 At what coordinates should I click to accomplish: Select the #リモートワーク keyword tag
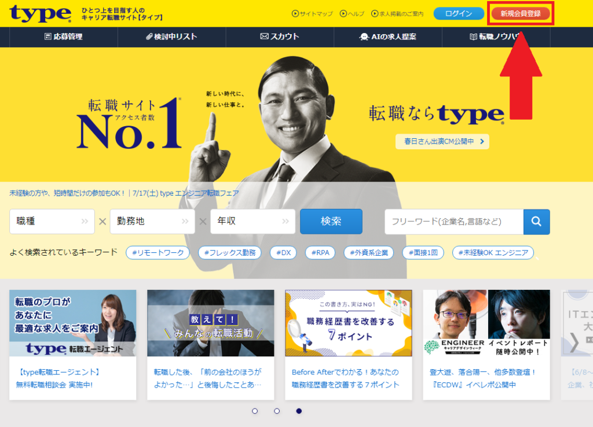click(x=158, y=252)
